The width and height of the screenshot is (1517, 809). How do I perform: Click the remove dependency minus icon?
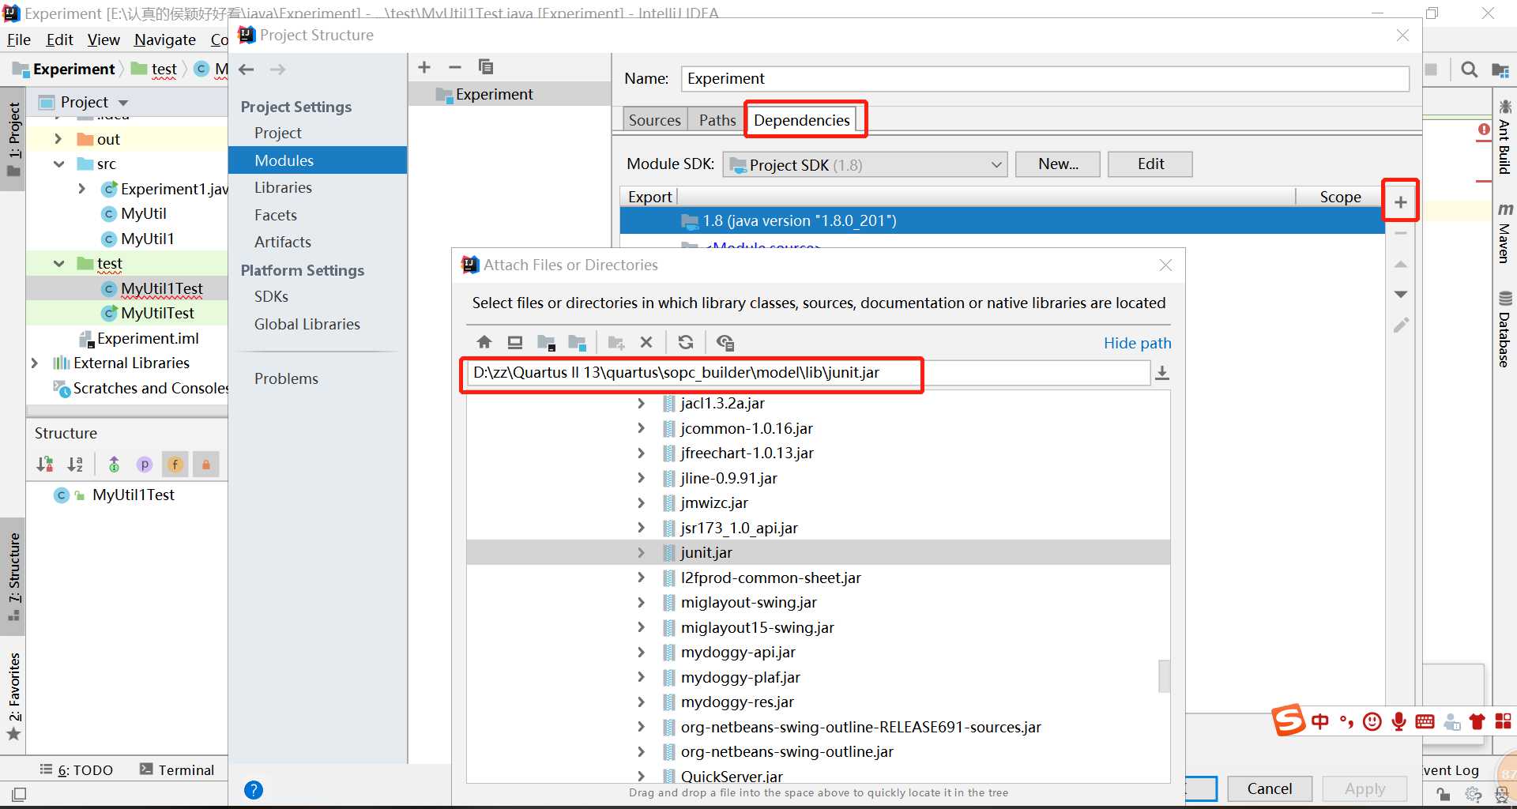1401,233
